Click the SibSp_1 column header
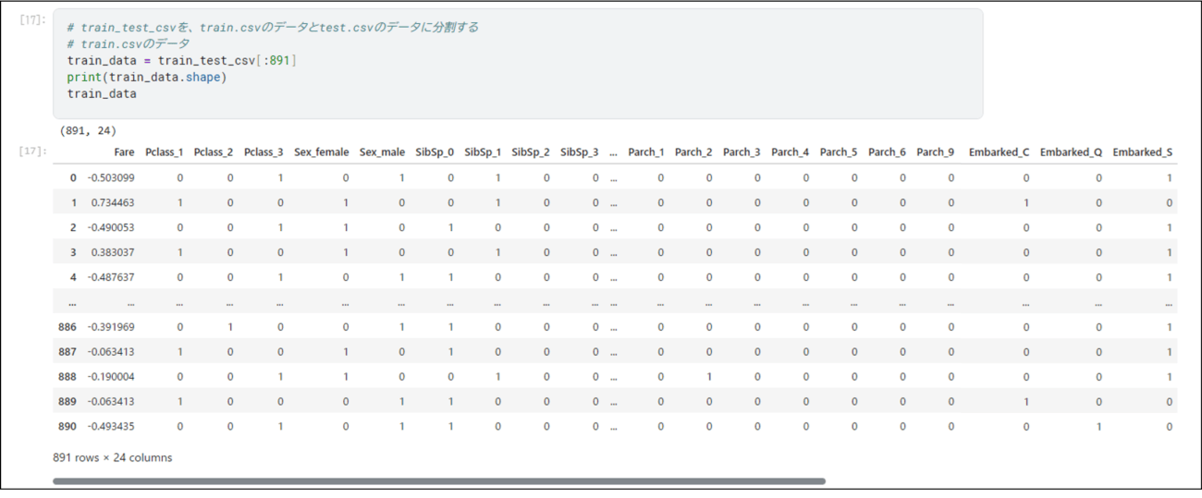 [483, 152]
